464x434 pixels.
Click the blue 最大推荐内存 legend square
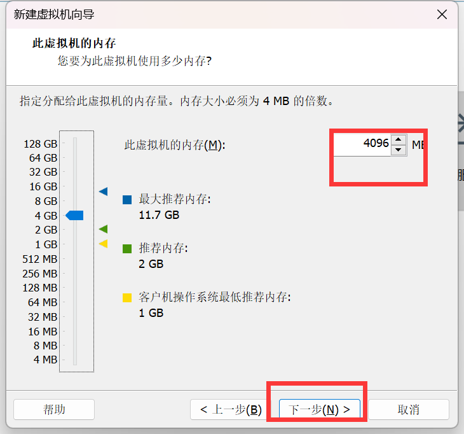click(127, 200)
